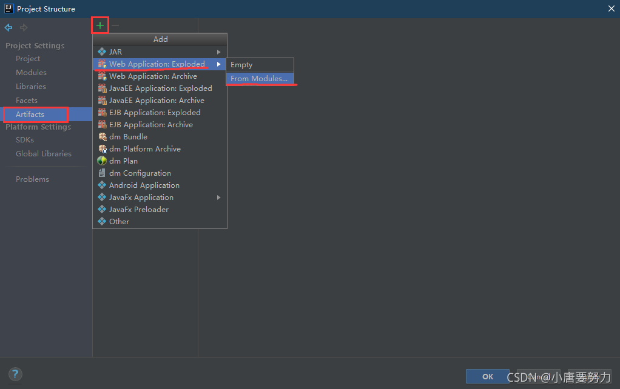Open SDKs under Platform Settings
The height and width of the screenshot is (389, 620).
24,140
